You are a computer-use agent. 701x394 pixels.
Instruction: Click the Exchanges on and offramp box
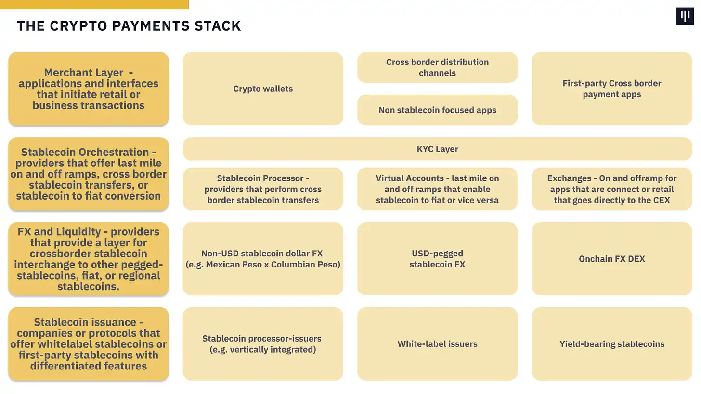(x=611, y=189)
